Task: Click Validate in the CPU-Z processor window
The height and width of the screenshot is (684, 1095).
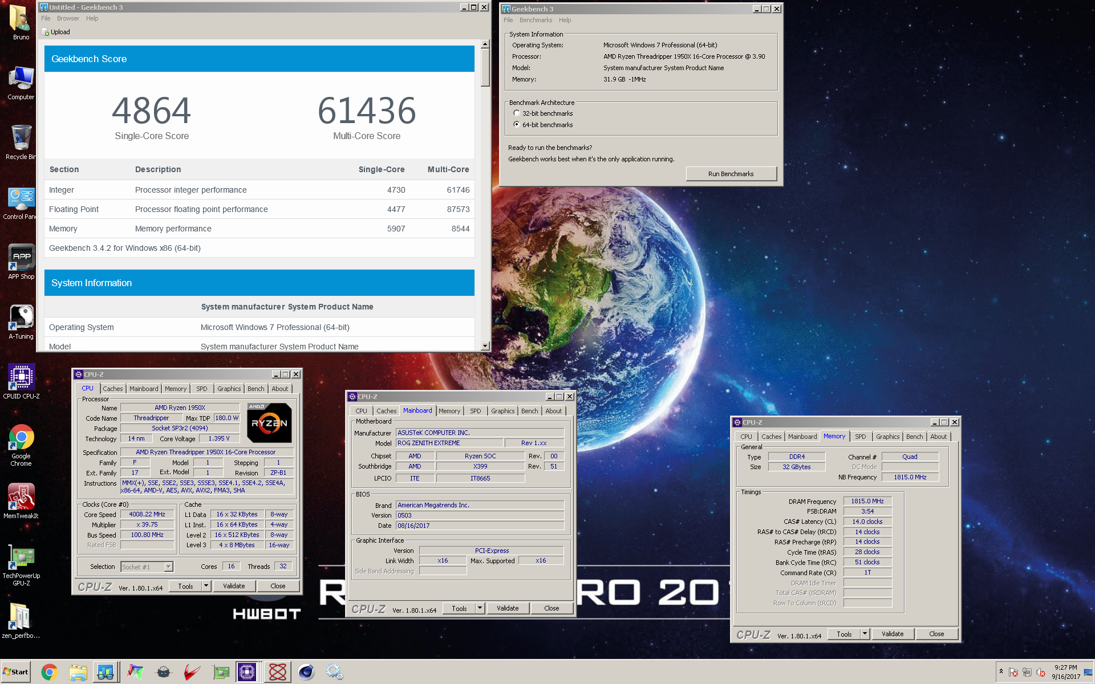Action: pyautogui.click(x=234, y=586)
